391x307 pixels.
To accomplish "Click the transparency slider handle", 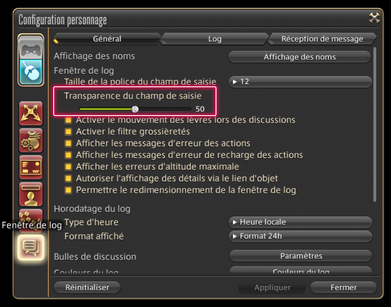I will [x=135, y=109].
